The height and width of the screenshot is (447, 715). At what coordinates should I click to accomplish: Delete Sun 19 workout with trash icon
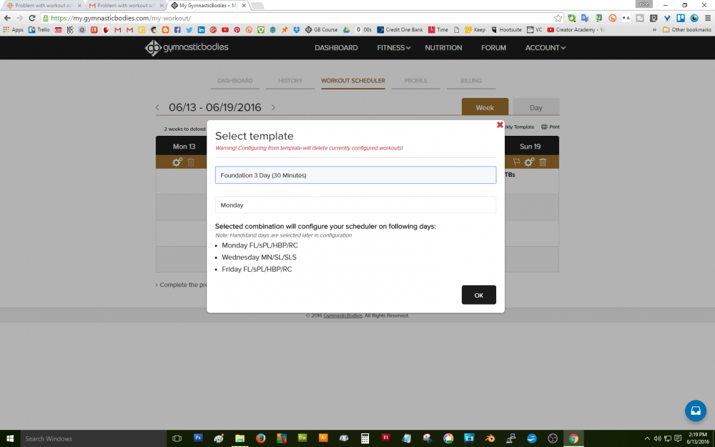click(543, 162)
